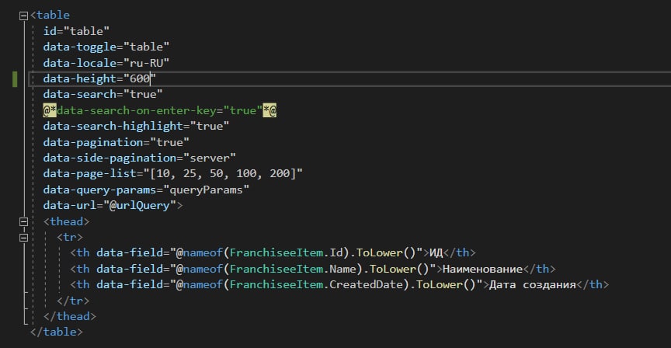Click opening @* Razor comment marker
The image size is (671, 348).
tap(50, 110)
